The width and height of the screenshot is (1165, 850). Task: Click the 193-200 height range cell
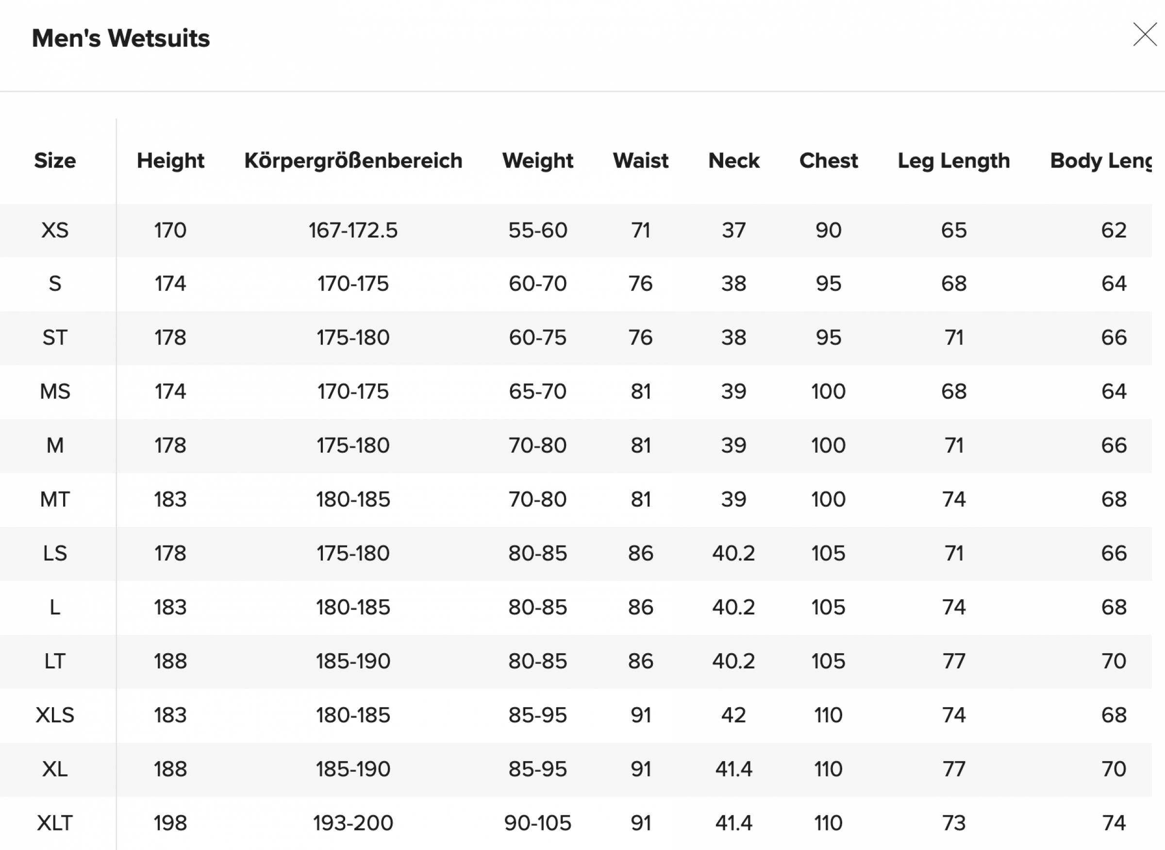click(x=353, y=823)
